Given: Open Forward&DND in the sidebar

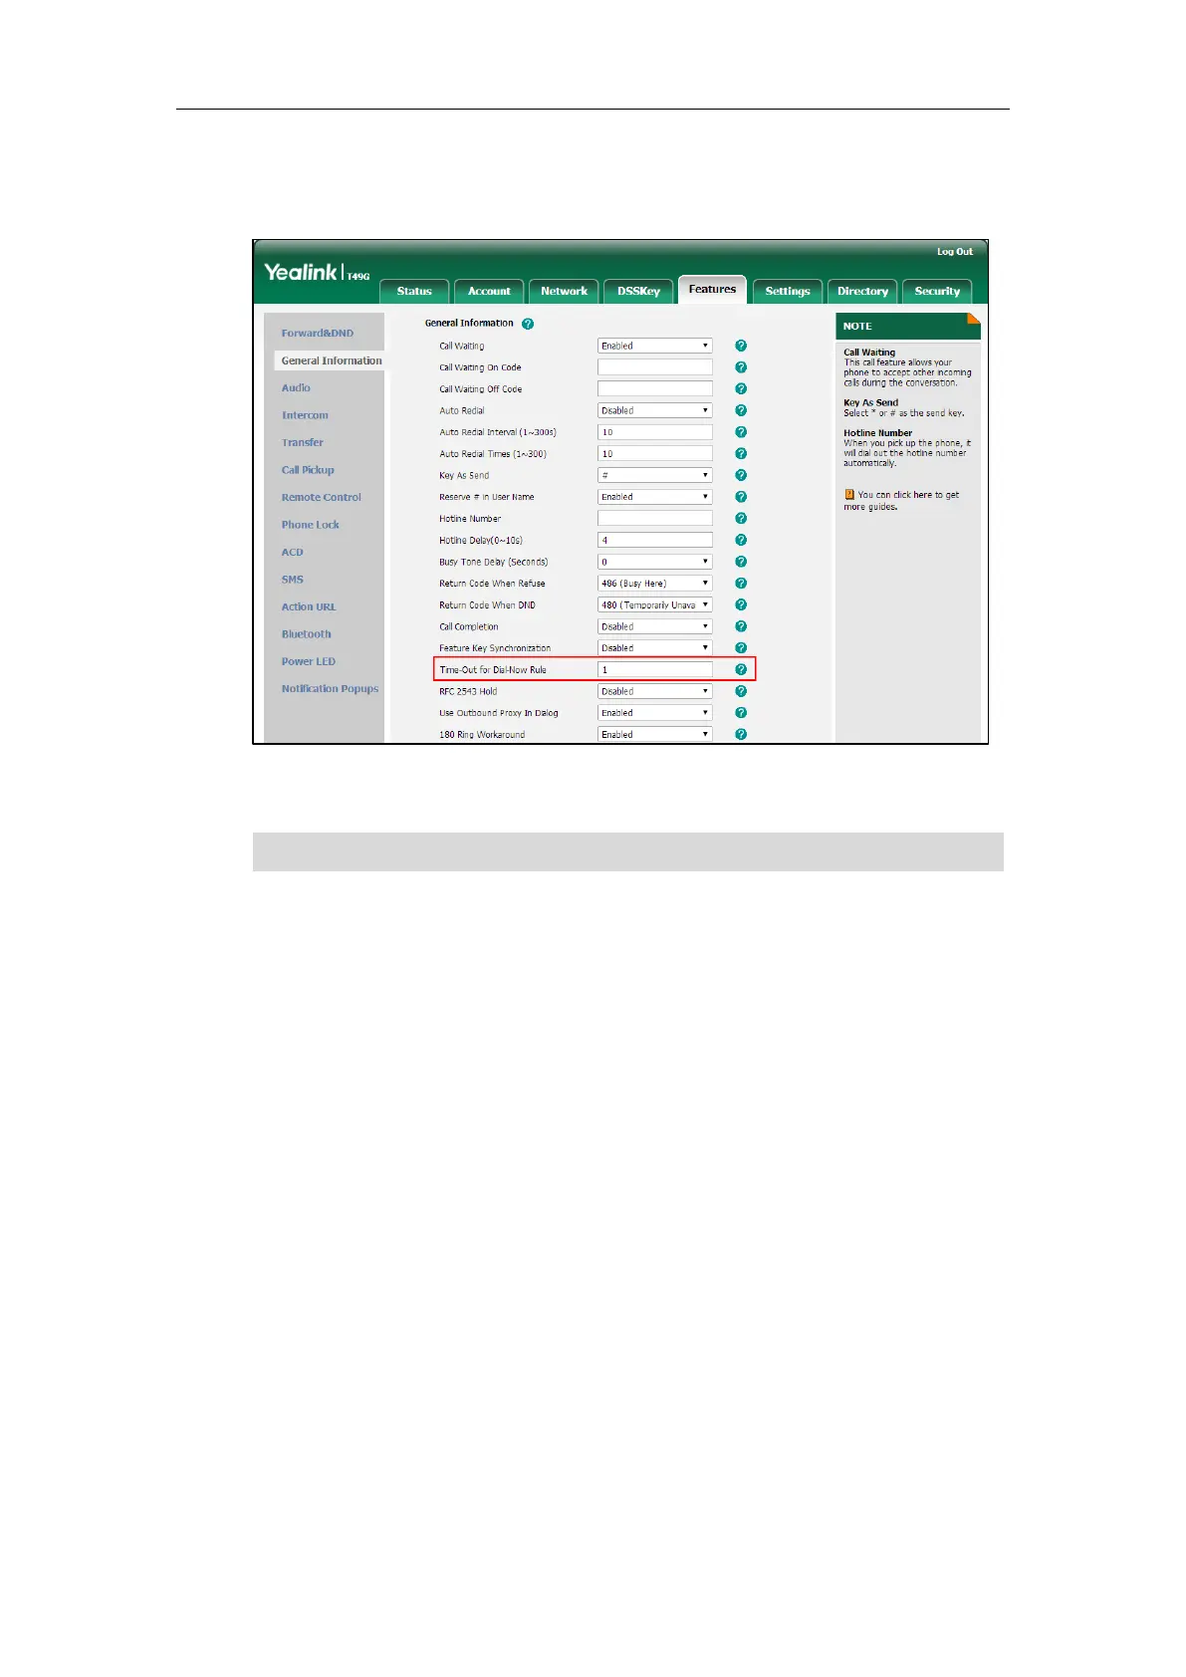Looking at the screenshot, I should tap(317, 334).
